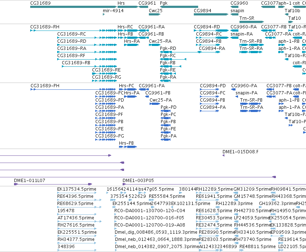Click EST RE61941.5prime
Viewport: 306px width, 252px height.
[207, 200]
